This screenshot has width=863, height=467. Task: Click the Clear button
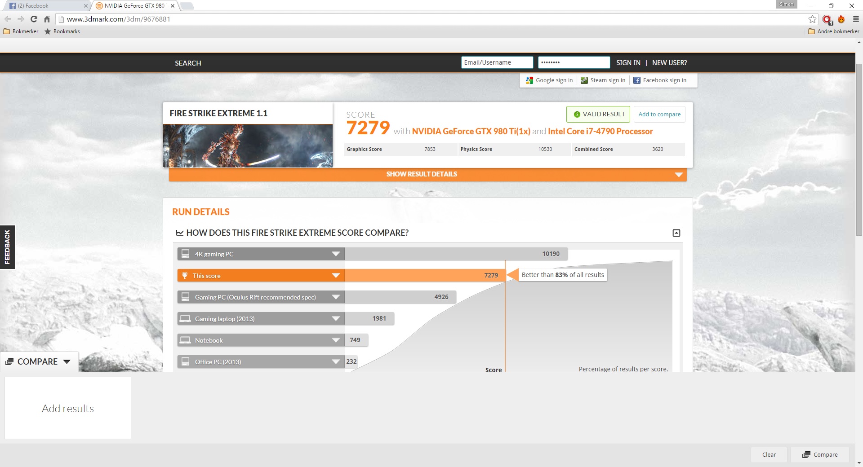point(769,455)
